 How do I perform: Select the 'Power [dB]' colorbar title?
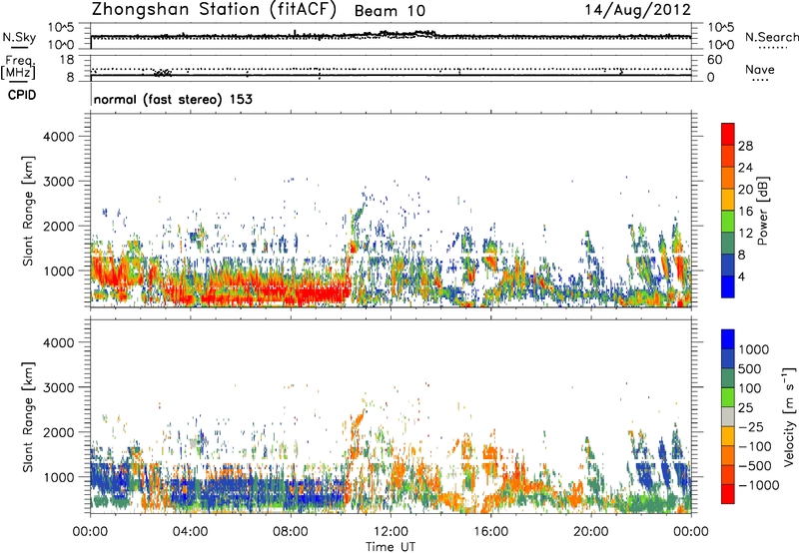coord(762,211)
